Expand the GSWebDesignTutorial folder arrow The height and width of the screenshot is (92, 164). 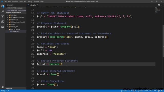8,22
